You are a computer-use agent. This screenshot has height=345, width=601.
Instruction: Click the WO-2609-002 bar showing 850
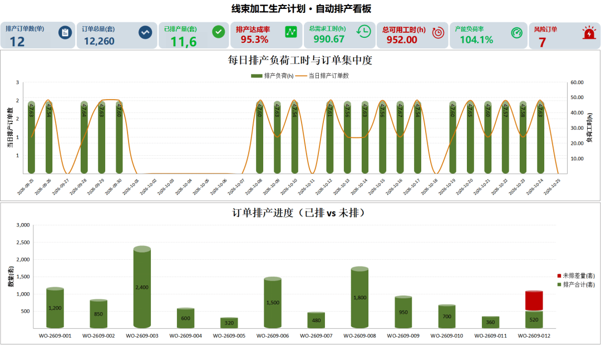[98, 314]
